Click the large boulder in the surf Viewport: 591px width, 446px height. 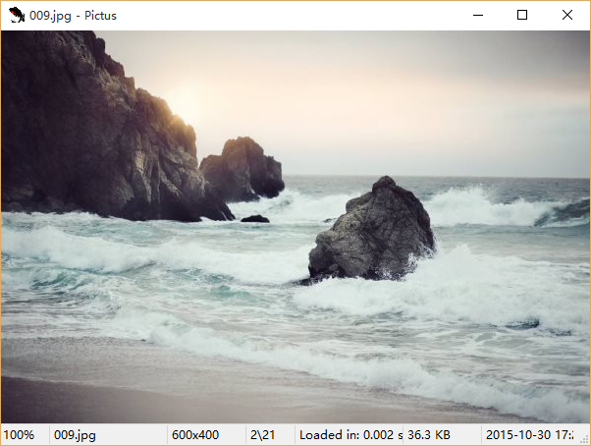[x=373, y=231]
